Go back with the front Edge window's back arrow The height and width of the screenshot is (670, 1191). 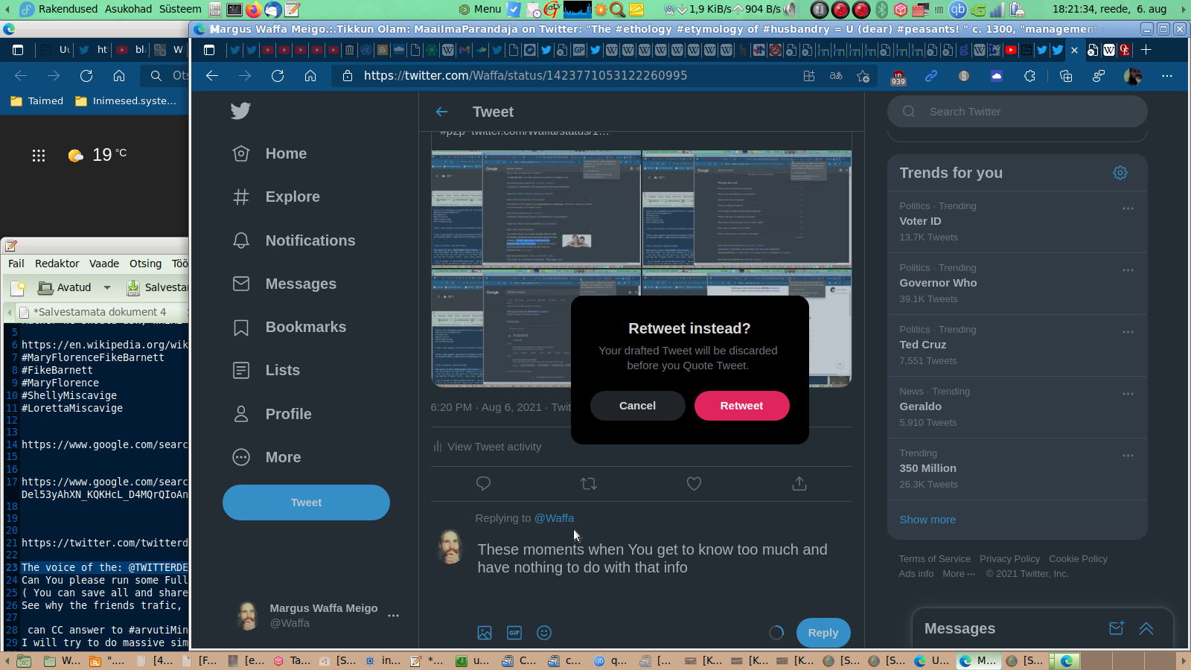pyautogui.click(x=212, y=76)
